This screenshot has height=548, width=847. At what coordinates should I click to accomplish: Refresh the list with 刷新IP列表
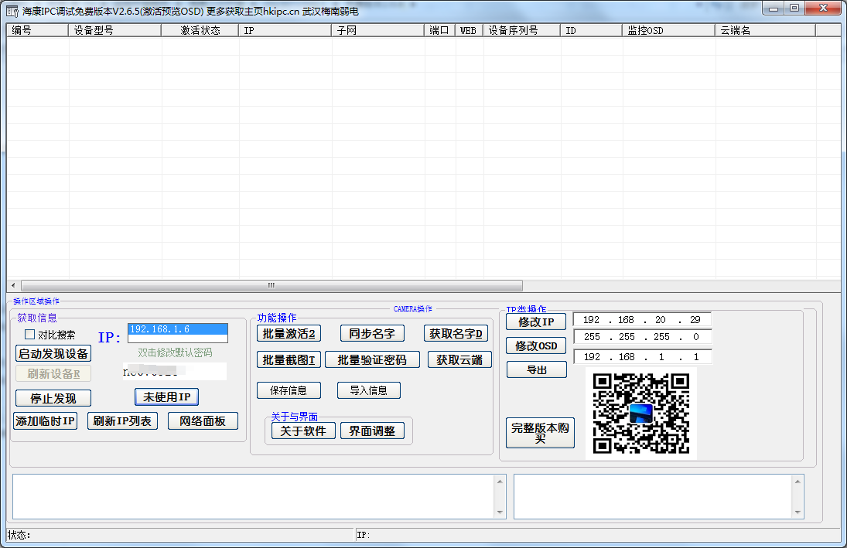123,420
